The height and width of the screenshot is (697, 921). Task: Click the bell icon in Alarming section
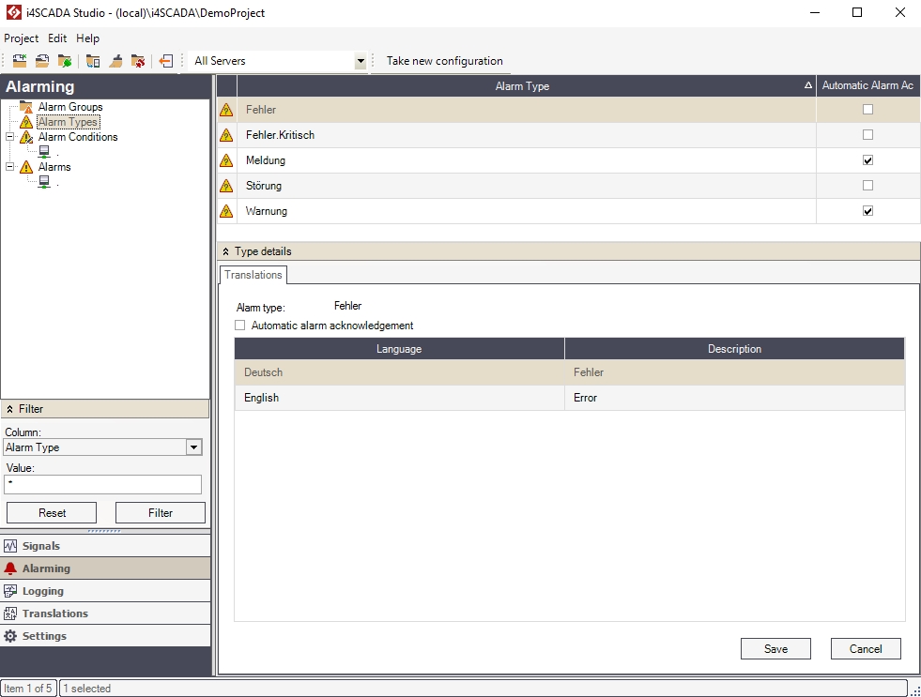10,568
